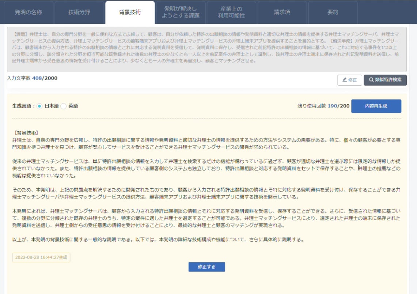Click the paragraph starting with そのため、本発明は
The image size is (417, 294).
click(x=206, y=193)
